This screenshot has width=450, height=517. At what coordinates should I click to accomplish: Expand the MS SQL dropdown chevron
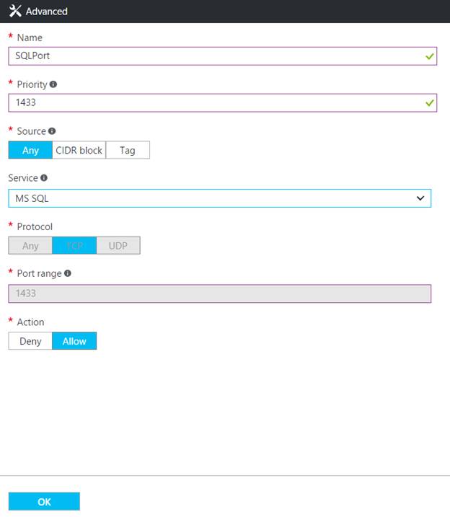tap(420, 198)
